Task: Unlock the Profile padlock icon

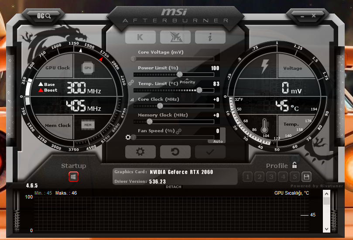Action: pyautogui.click(x=295, y=165)
